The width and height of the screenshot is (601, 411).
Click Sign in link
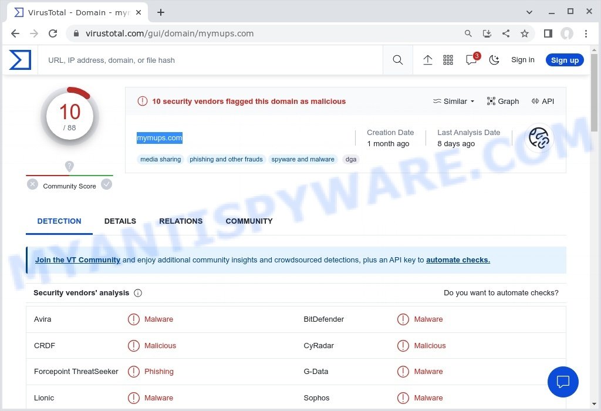pyautogui.click(x=522, y=60)
